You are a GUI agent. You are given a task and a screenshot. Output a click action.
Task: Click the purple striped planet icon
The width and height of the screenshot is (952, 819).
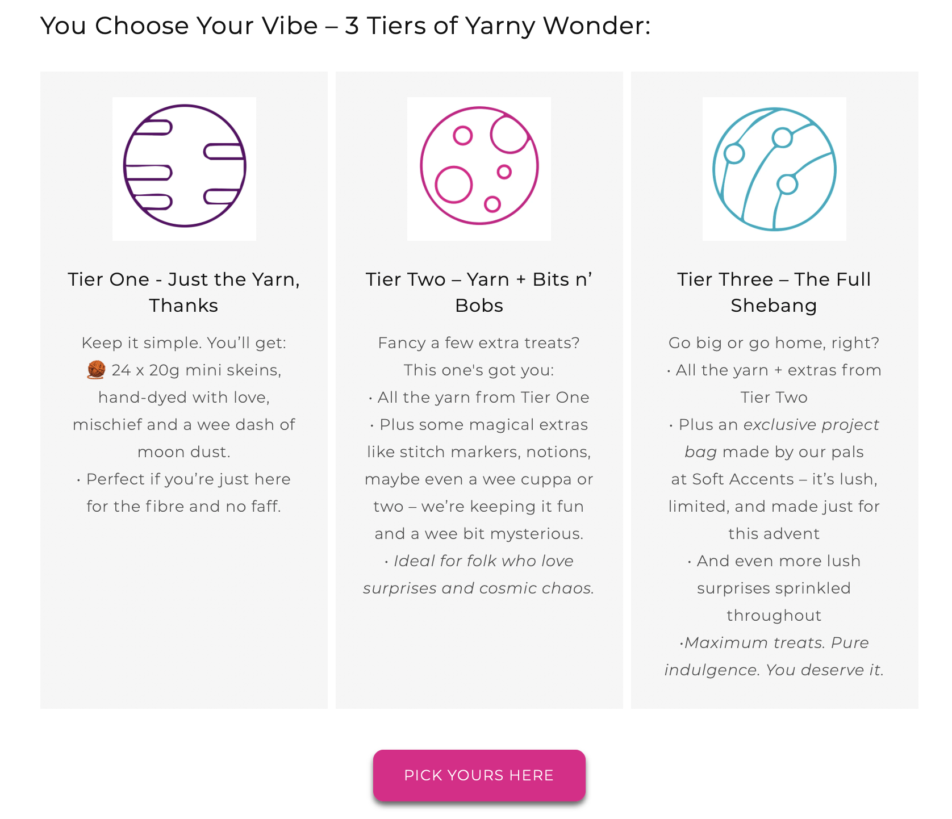[x=184, y=169]
